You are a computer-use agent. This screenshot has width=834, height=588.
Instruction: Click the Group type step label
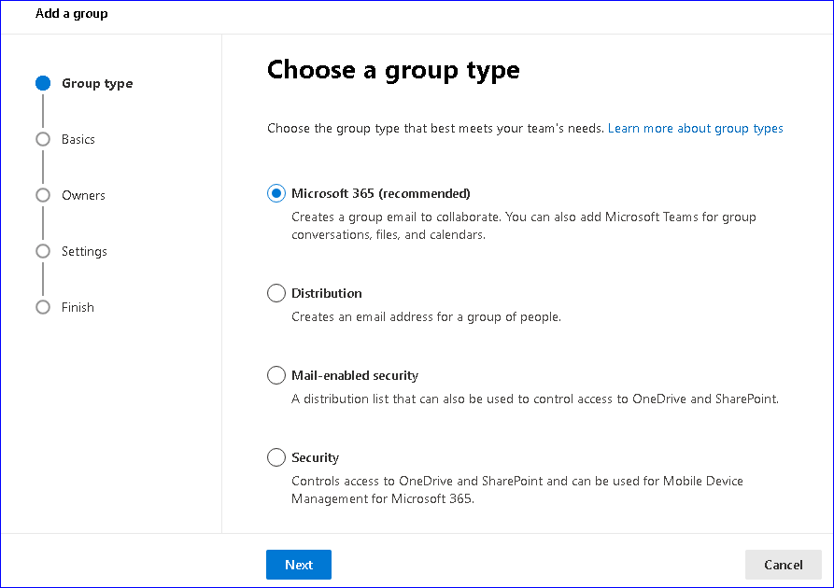(97, 83)
